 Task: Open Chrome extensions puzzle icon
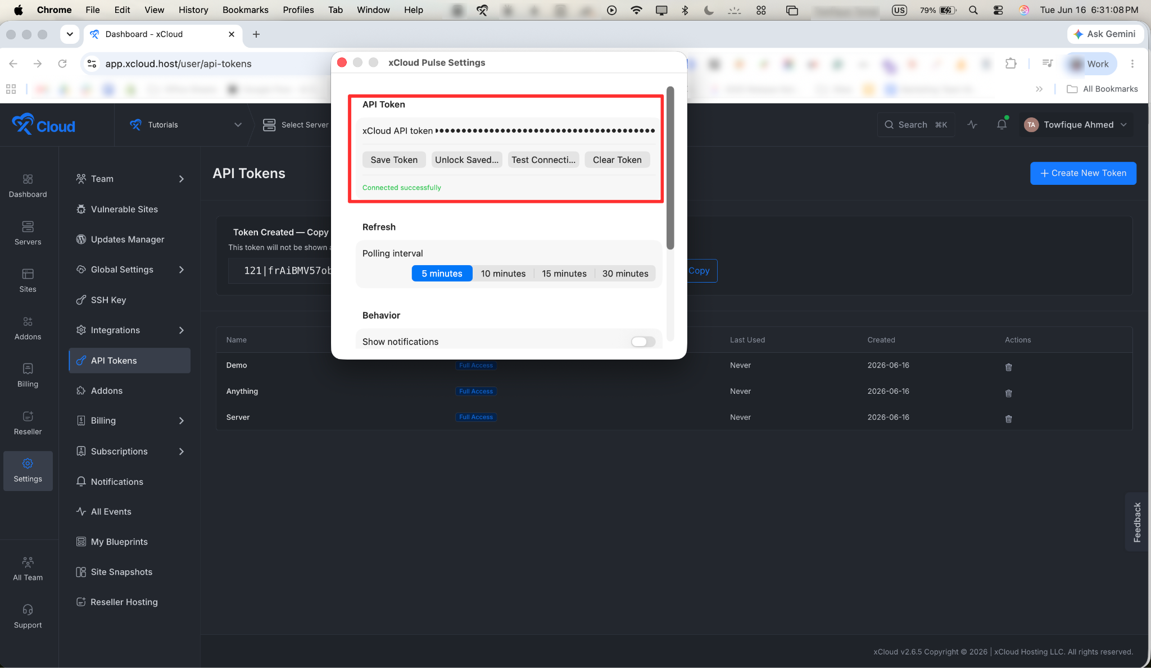[x=1010, y=63]
